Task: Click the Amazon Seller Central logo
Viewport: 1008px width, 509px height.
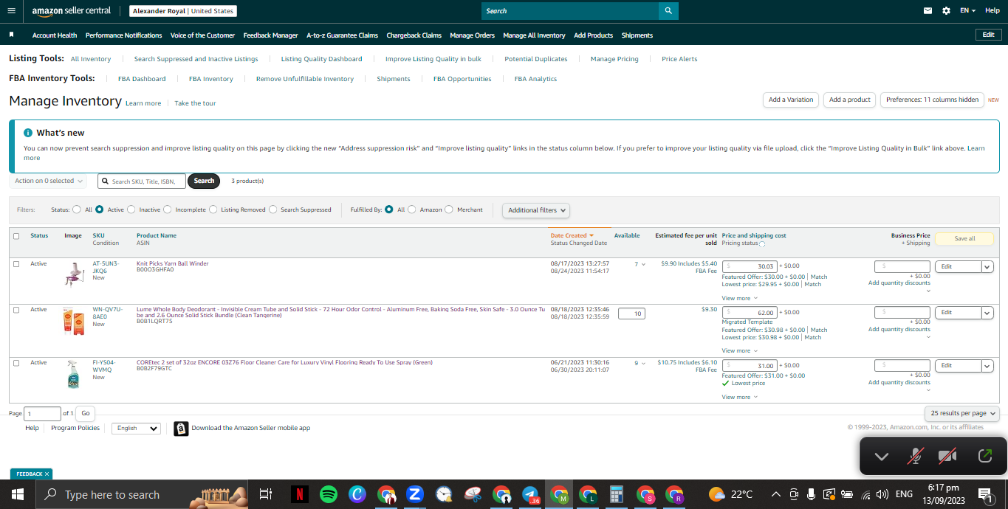Action: (x=72, y=11)
